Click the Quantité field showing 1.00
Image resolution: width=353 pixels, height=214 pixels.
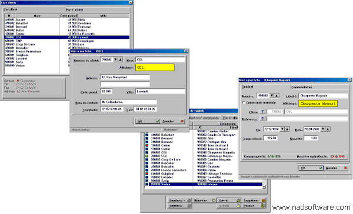311,138
